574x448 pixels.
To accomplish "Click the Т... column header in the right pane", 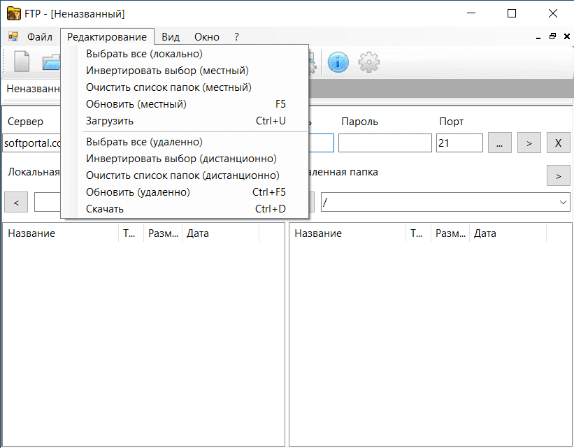I will tap(418, 233).
